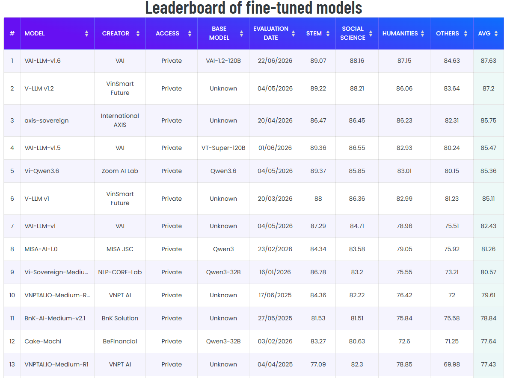Sort table by the EVALUATION DATE arrows

[x=293, y=34]
